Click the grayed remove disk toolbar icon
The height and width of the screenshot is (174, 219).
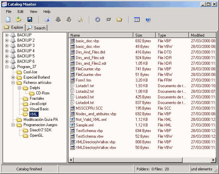point(58,19)
